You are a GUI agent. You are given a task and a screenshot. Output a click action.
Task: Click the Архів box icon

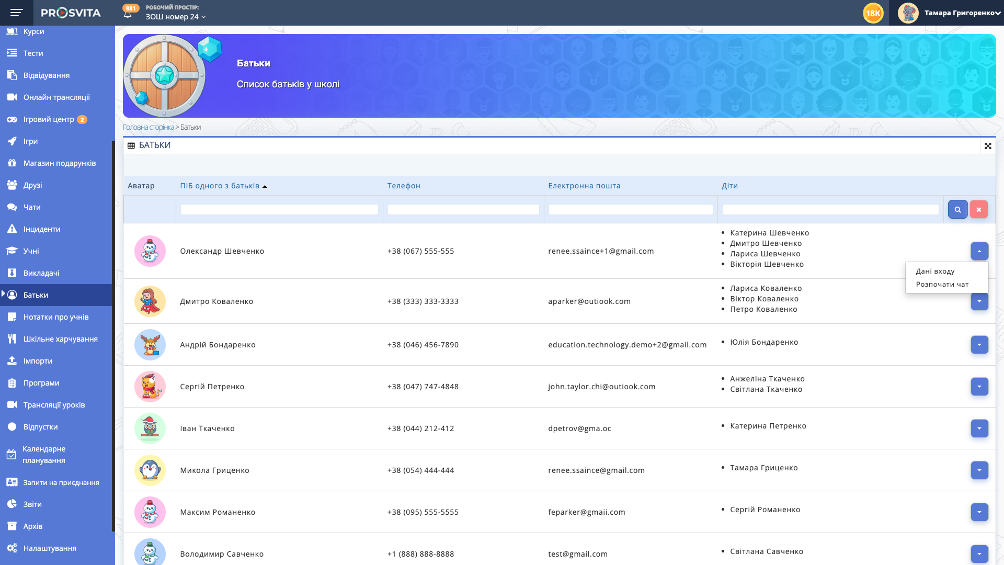(12, 526)
